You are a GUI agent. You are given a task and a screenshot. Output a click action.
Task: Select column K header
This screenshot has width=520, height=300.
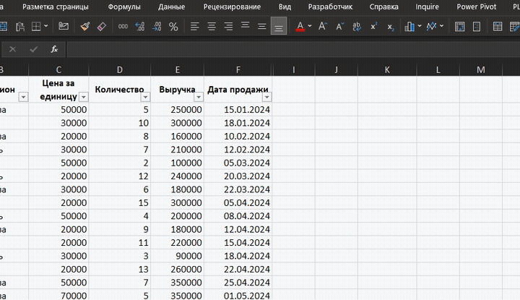(387, 69)
